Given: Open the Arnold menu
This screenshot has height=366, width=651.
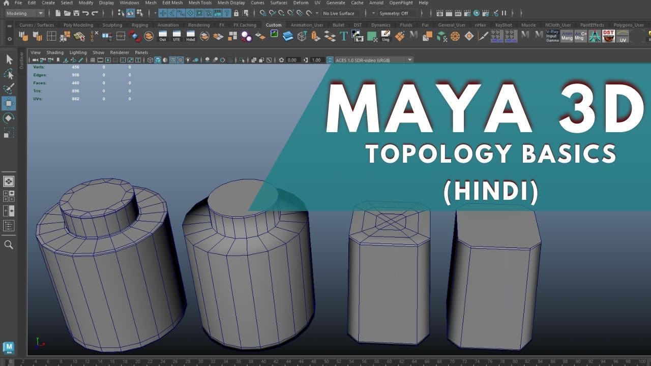Looking at the screenshot, I should (376, 3).
